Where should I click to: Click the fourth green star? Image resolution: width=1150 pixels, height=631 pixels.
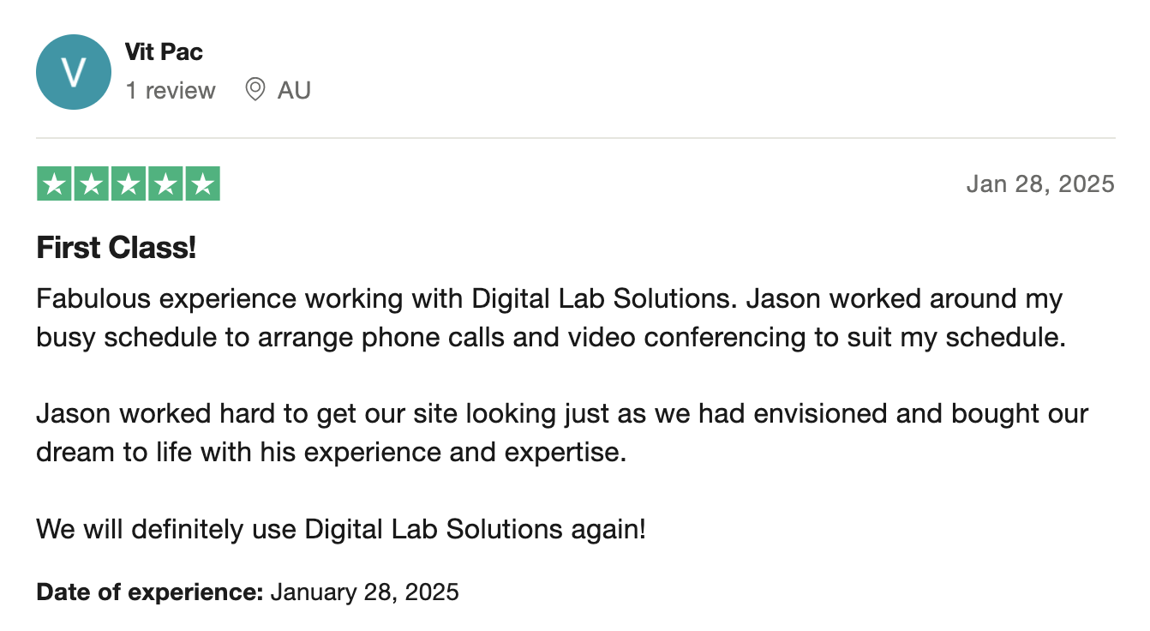(165, 183)
